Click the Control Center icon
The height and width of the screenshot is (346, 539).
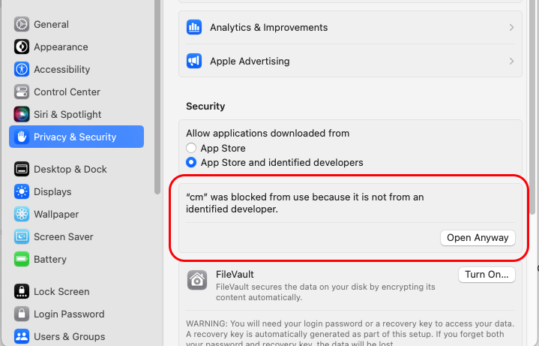coord(22,92)
